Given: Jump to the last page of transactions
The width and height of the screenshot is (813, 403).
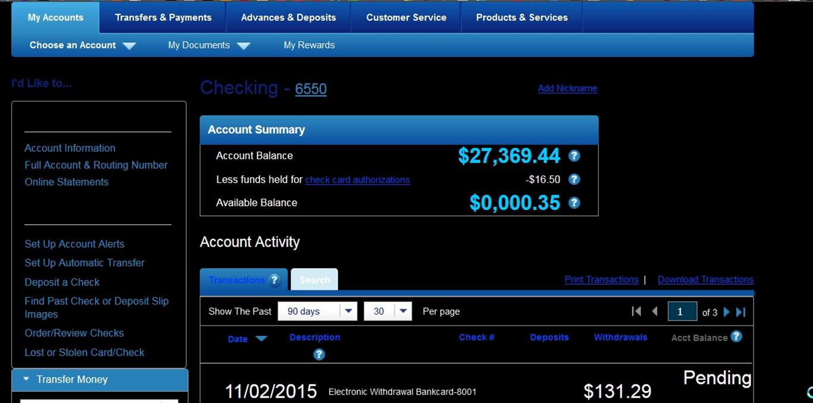Looking at the screenshot, I should (741, 311).
